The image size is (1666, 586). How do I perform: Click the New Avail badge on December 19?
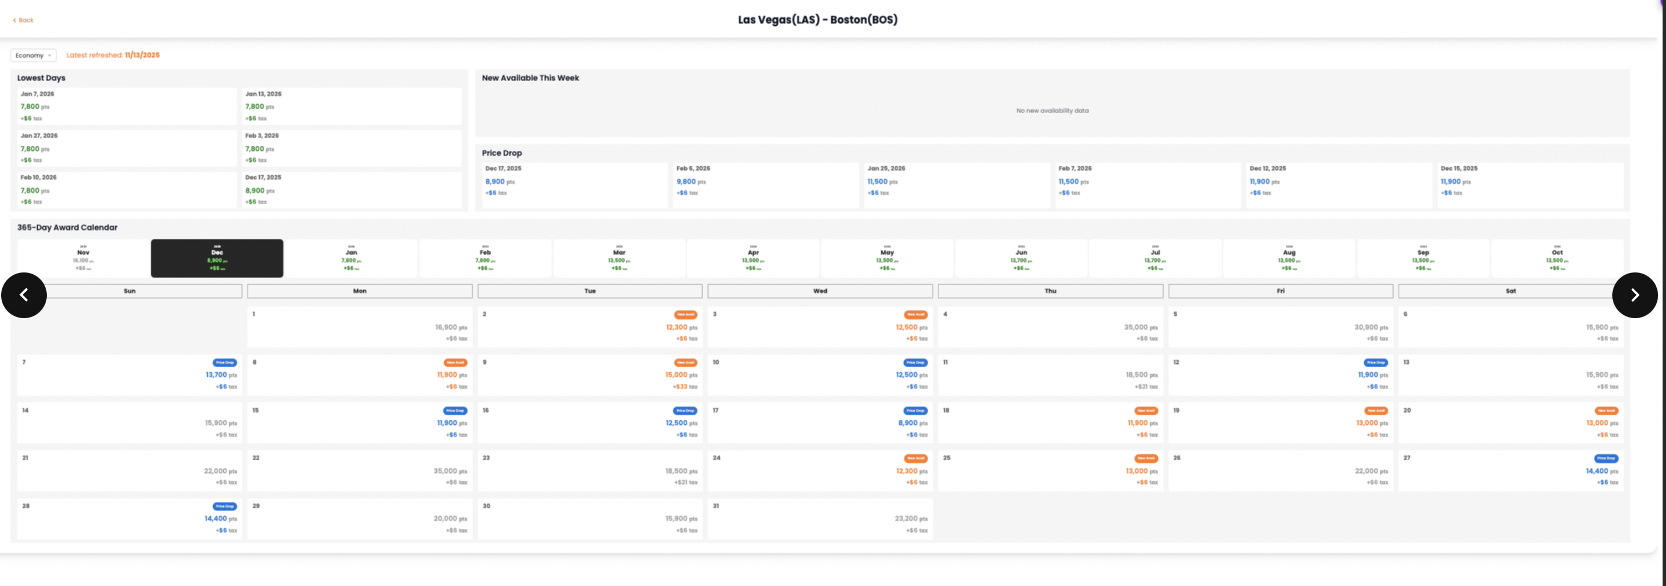(x=1375, y=411)
